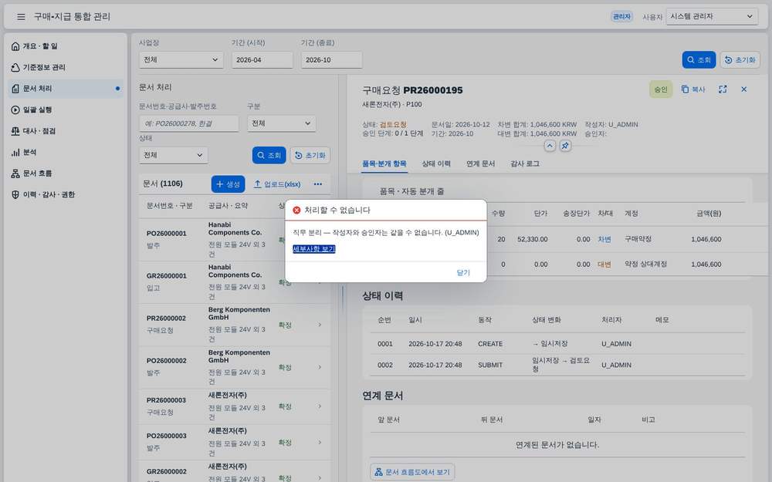This screenshot has width=772, height=482.
Task: Go to 기준정보 관리 in sidebar
Action: click(65, 67)
